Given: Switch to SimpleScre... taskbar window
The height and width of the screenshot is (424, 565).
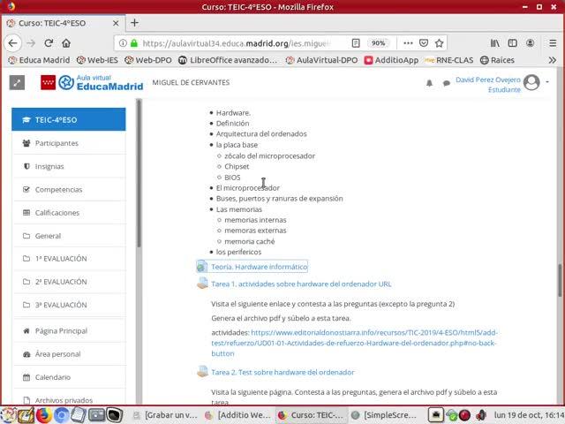Looking at the screenshot, I should click(x=385, y=415).
